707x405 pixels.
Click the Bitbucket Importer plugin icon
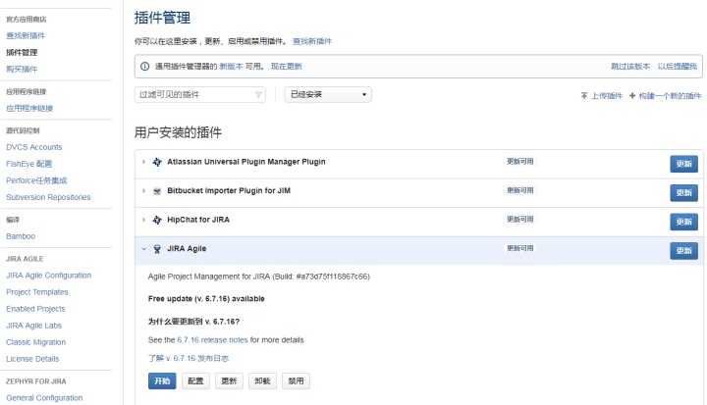click(x=157, y=191)
